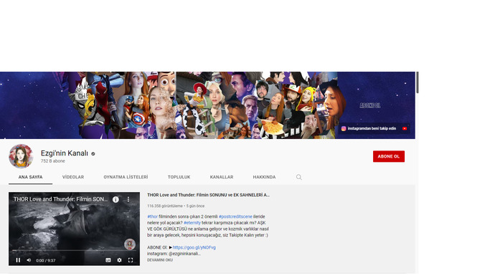Screen dimensions: 495x278
Task: Click the #thor hashtag
Action: (x=153, y=216)
